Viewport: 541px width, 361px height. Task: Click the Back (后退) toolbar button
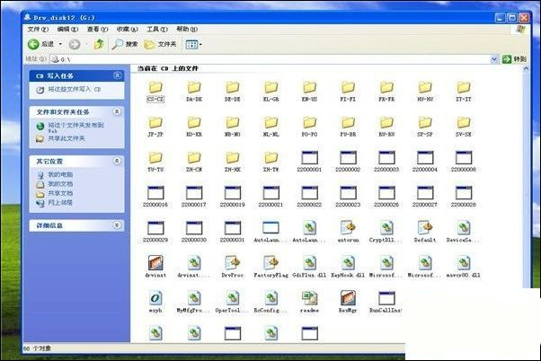(x=40, y=44)
